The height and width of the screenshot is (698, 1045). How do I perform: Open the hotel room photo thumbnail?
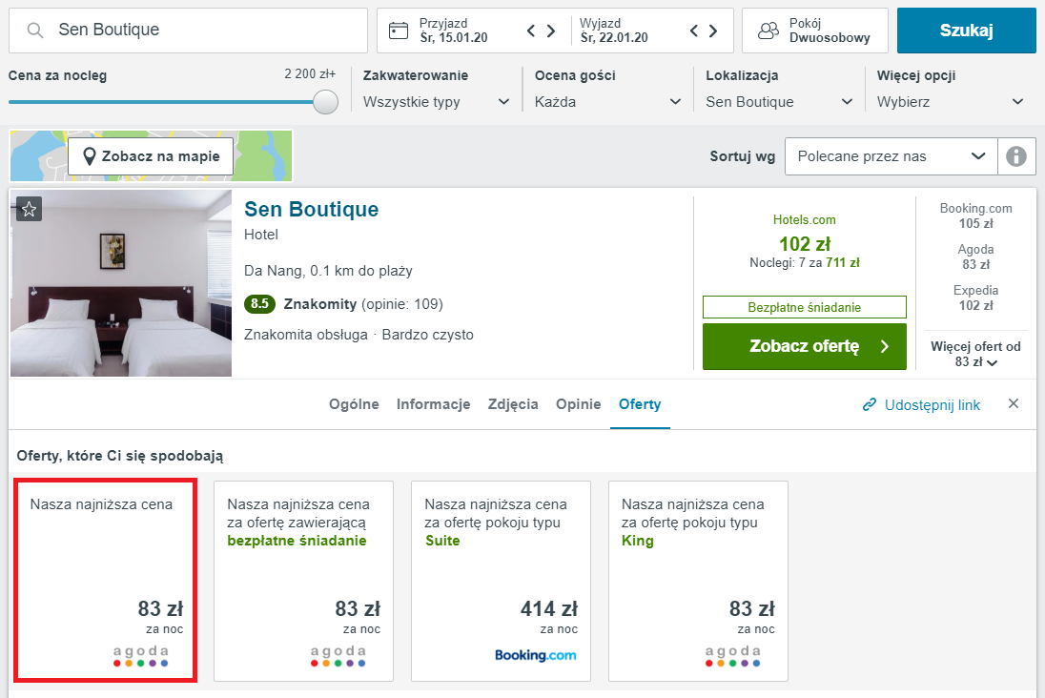(x=121, y=283)
